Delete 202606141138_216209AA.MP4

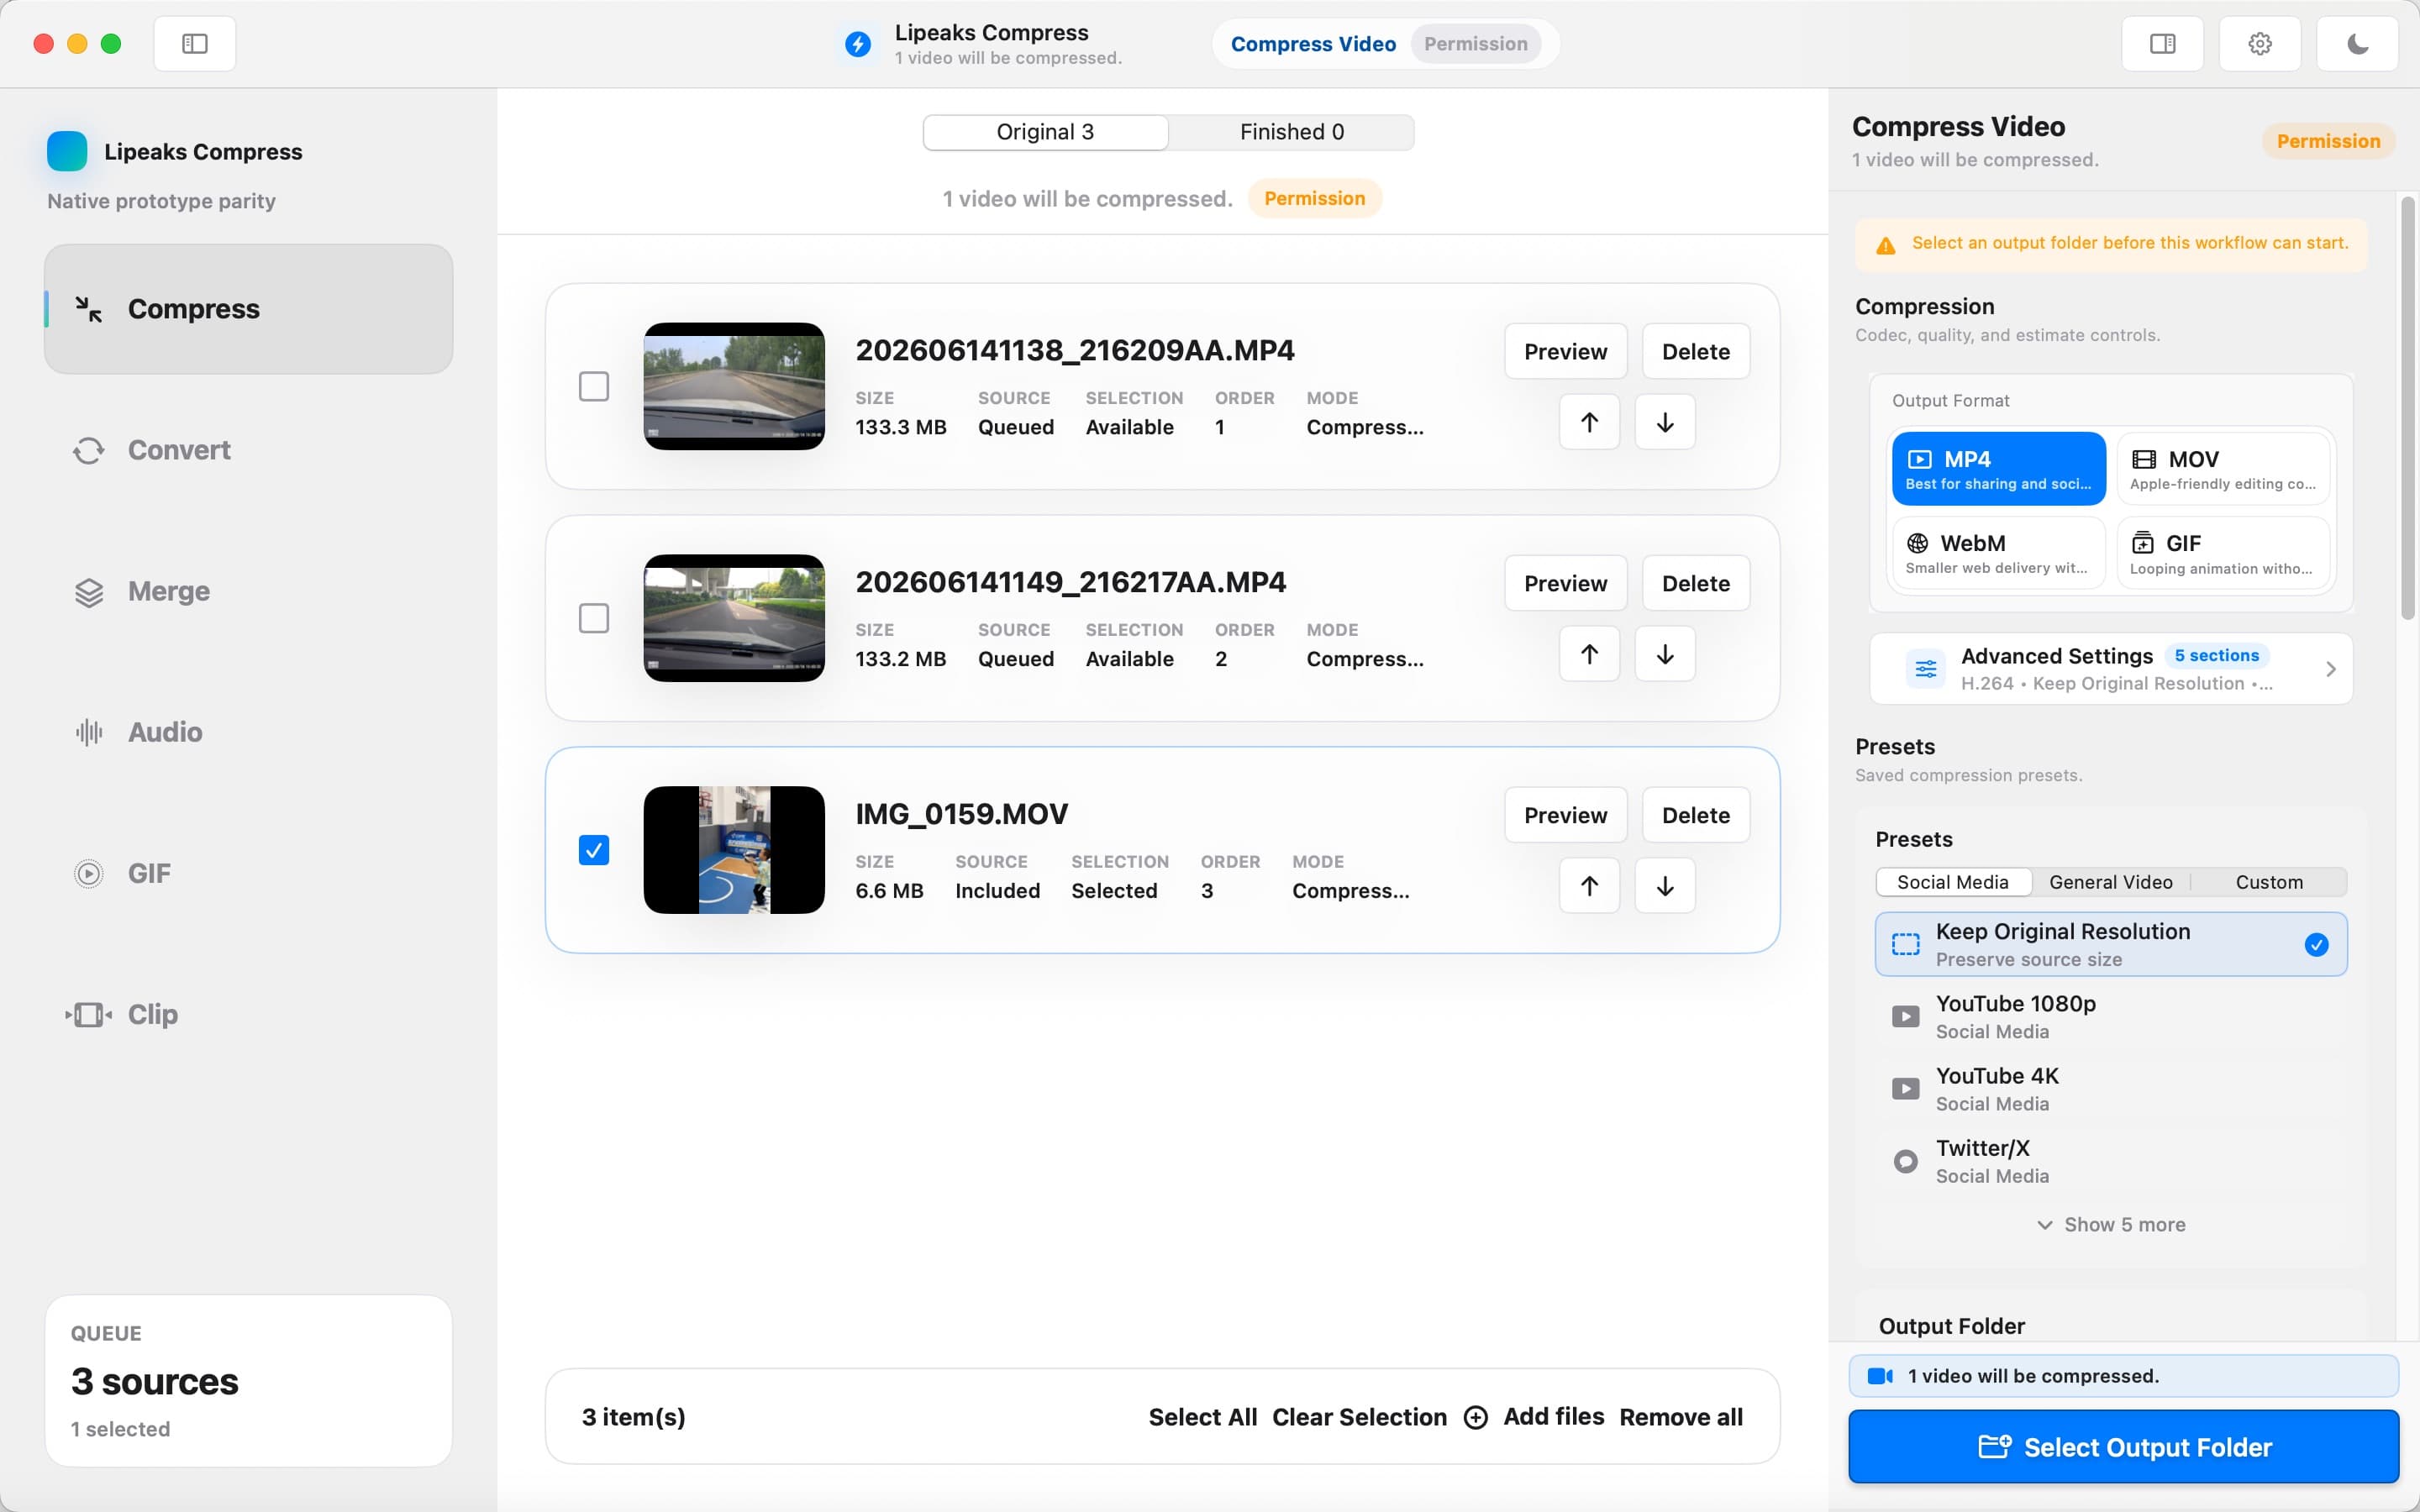[x=1695, y=351]
